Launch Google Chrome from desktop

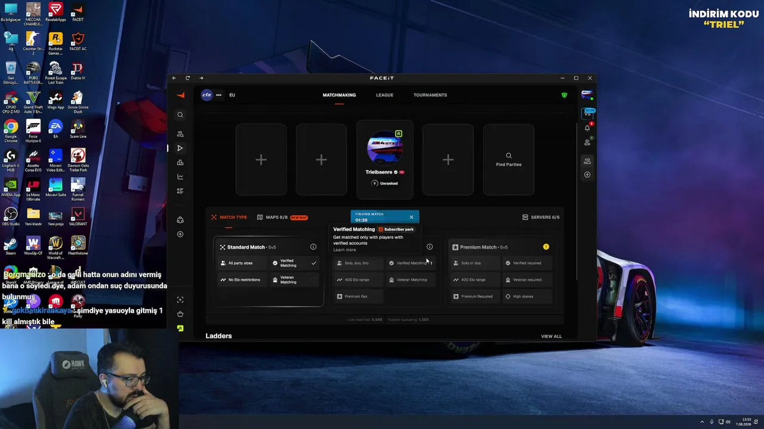tap(11, 130)
